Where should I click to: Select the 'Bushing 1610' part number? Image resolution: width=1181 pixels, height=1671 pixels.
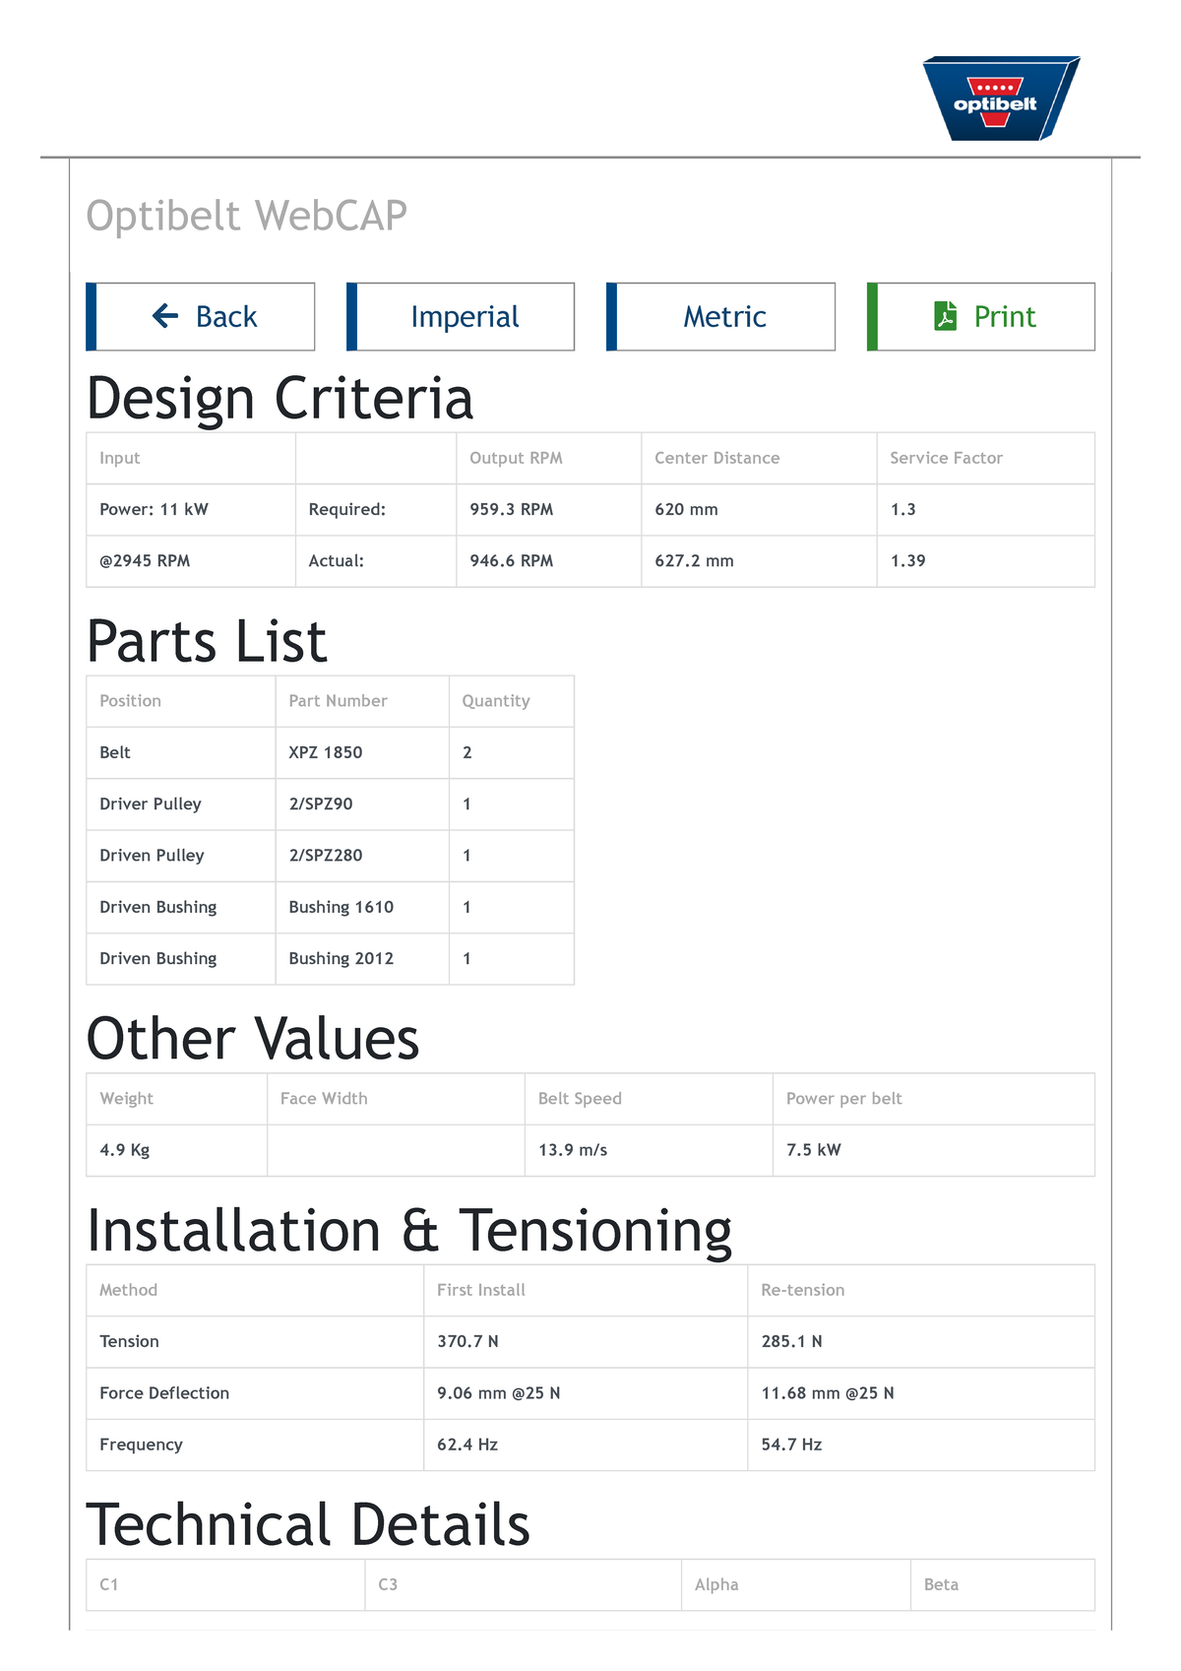pyautogui.click(x=342, y=907)
